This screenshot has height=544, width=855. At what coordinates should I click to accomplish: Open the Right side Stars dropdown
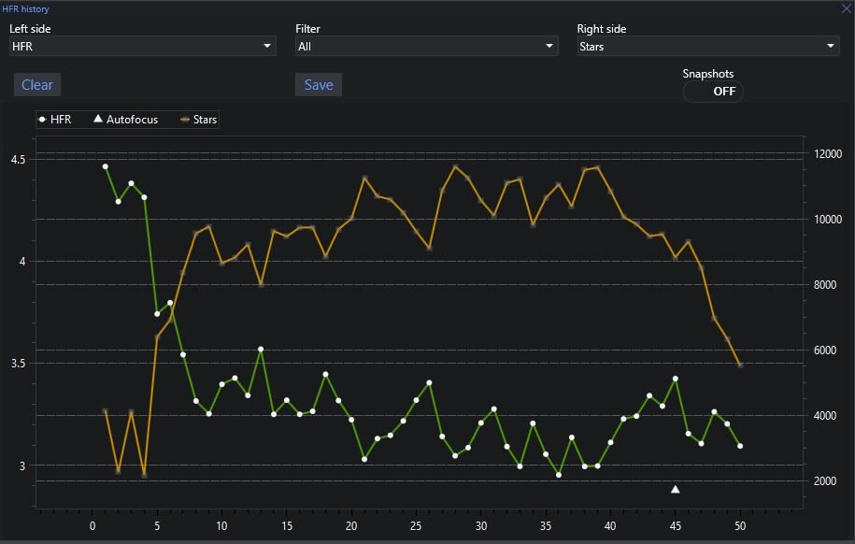coord(707,46)
